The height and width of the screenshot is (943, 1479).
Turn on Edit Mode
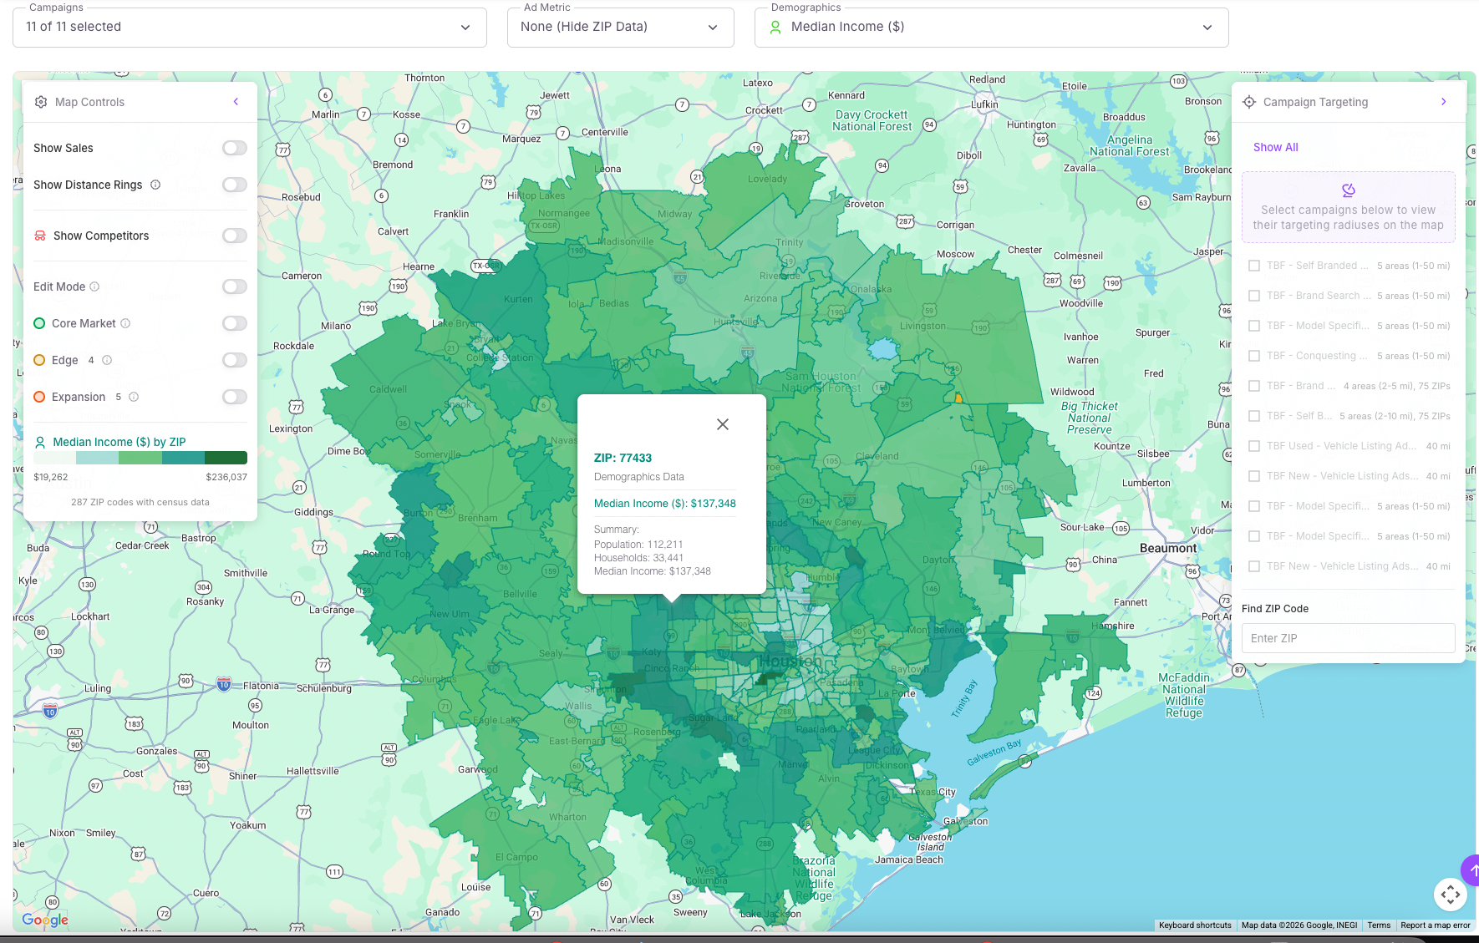pos(234,286)
